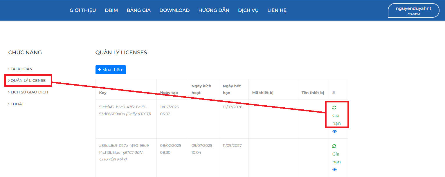Open DỊCH VỤ in top navigation
The image size is (445, 177).
[248, 10]
